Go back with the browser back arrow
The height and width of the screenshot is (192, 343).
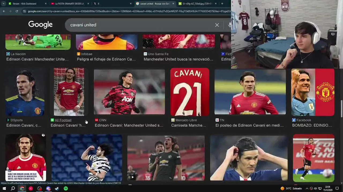tap(4, 11)
